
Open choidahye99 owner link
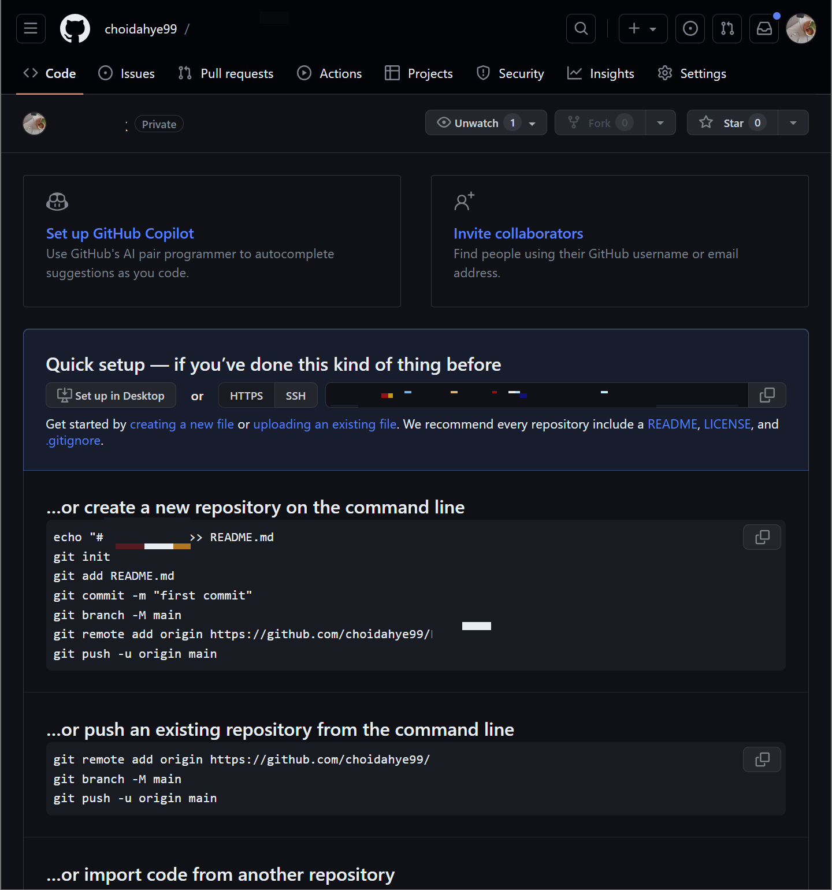[x=140, y=29]
